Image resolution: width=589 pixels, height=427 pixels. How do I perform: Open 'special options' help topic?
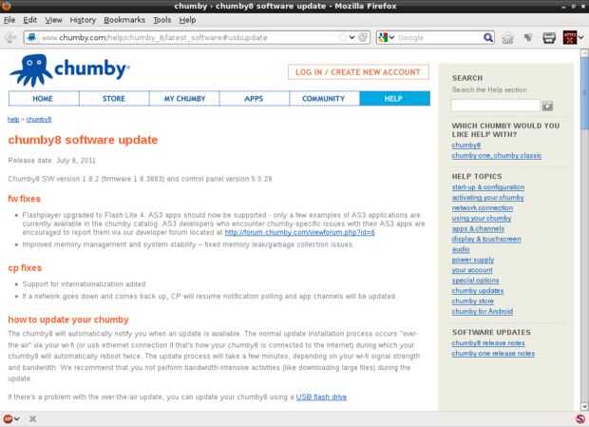[x=475, y=281]
